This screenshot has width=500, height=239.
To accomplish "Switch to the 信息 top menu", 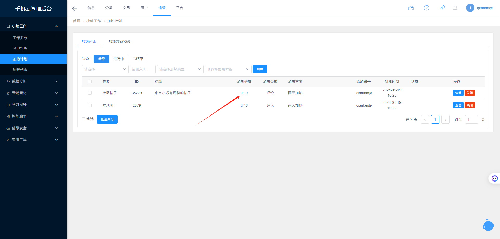I will click(91, 8).
